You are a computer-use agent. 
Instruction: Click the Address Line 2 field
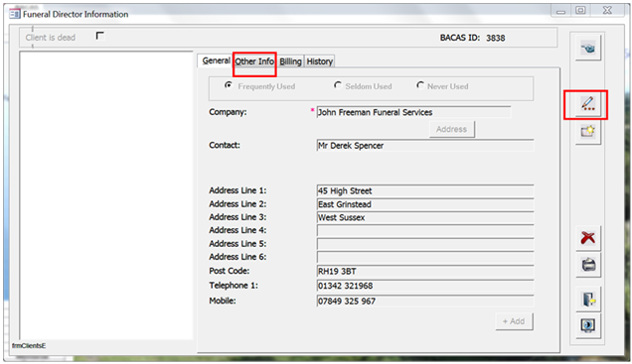(x=425, y=204)
